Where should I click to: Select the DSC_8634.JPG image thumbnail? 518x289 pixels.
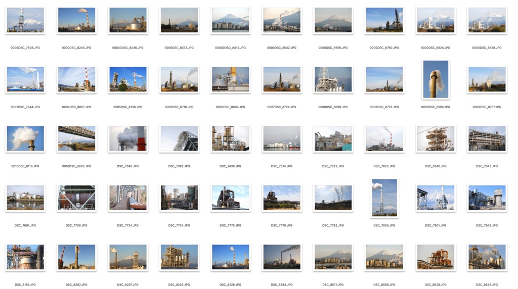click(487, 257)
